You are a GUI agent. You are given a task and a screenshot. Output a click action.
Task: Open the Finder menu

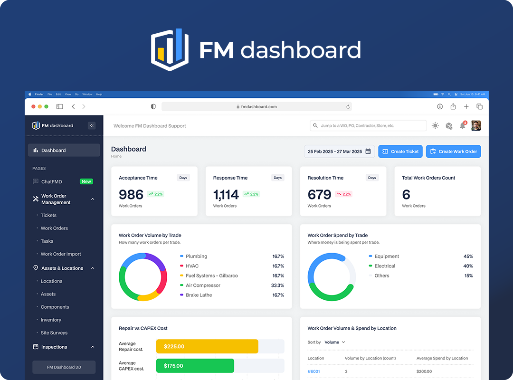39,94
